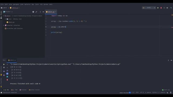Rerun the script from the Run panel
173x97 pixels.
pyautogui.click(x=4, y=64)
